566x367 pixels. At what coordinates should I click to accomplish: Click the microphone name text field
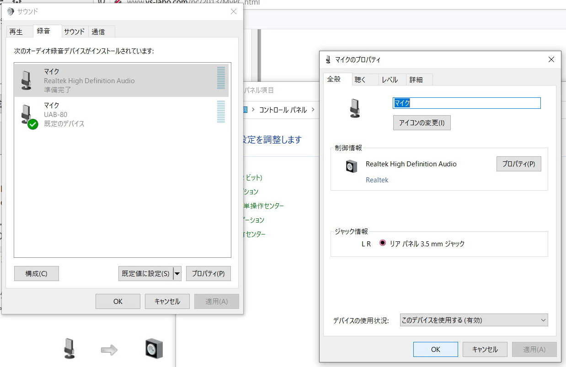[x=466, y=103]
